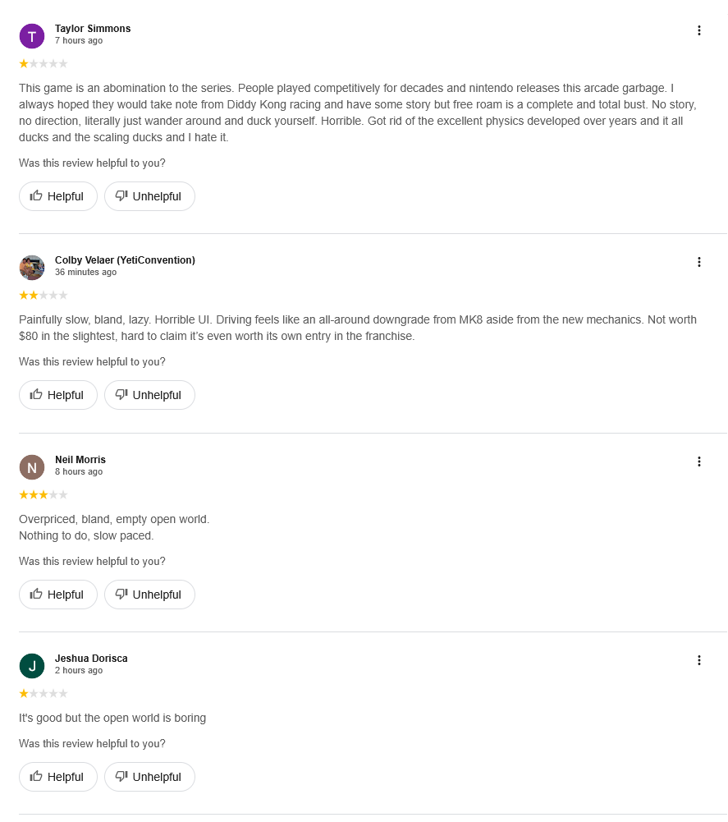Mark Jeshua Dorisca's review as Unhelpful
Image resolution: width=728 pixels, height=822 pixels.
pyautogui.click(x=149, y=777)
